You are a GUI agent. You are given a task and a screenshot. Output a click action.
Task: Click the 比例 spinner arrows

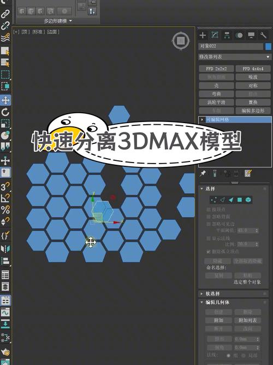point(257,244)
